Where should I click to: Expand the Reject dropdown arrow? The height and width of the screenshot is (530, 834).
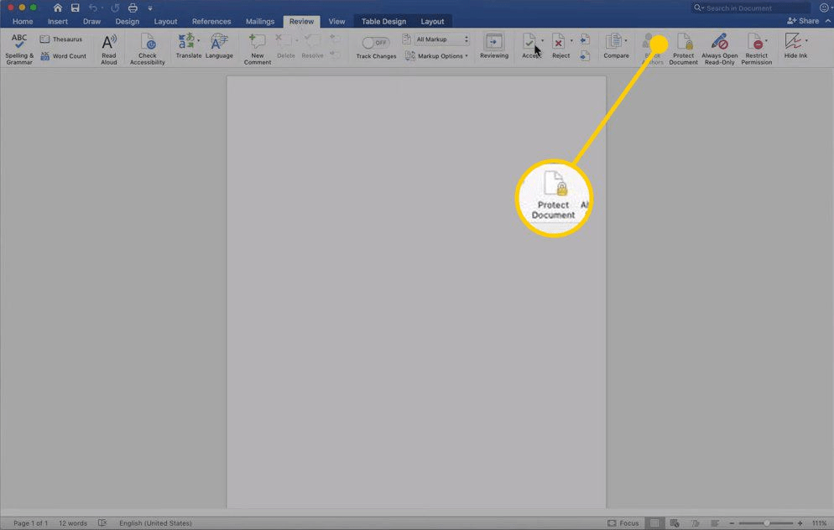click(571, 40)
